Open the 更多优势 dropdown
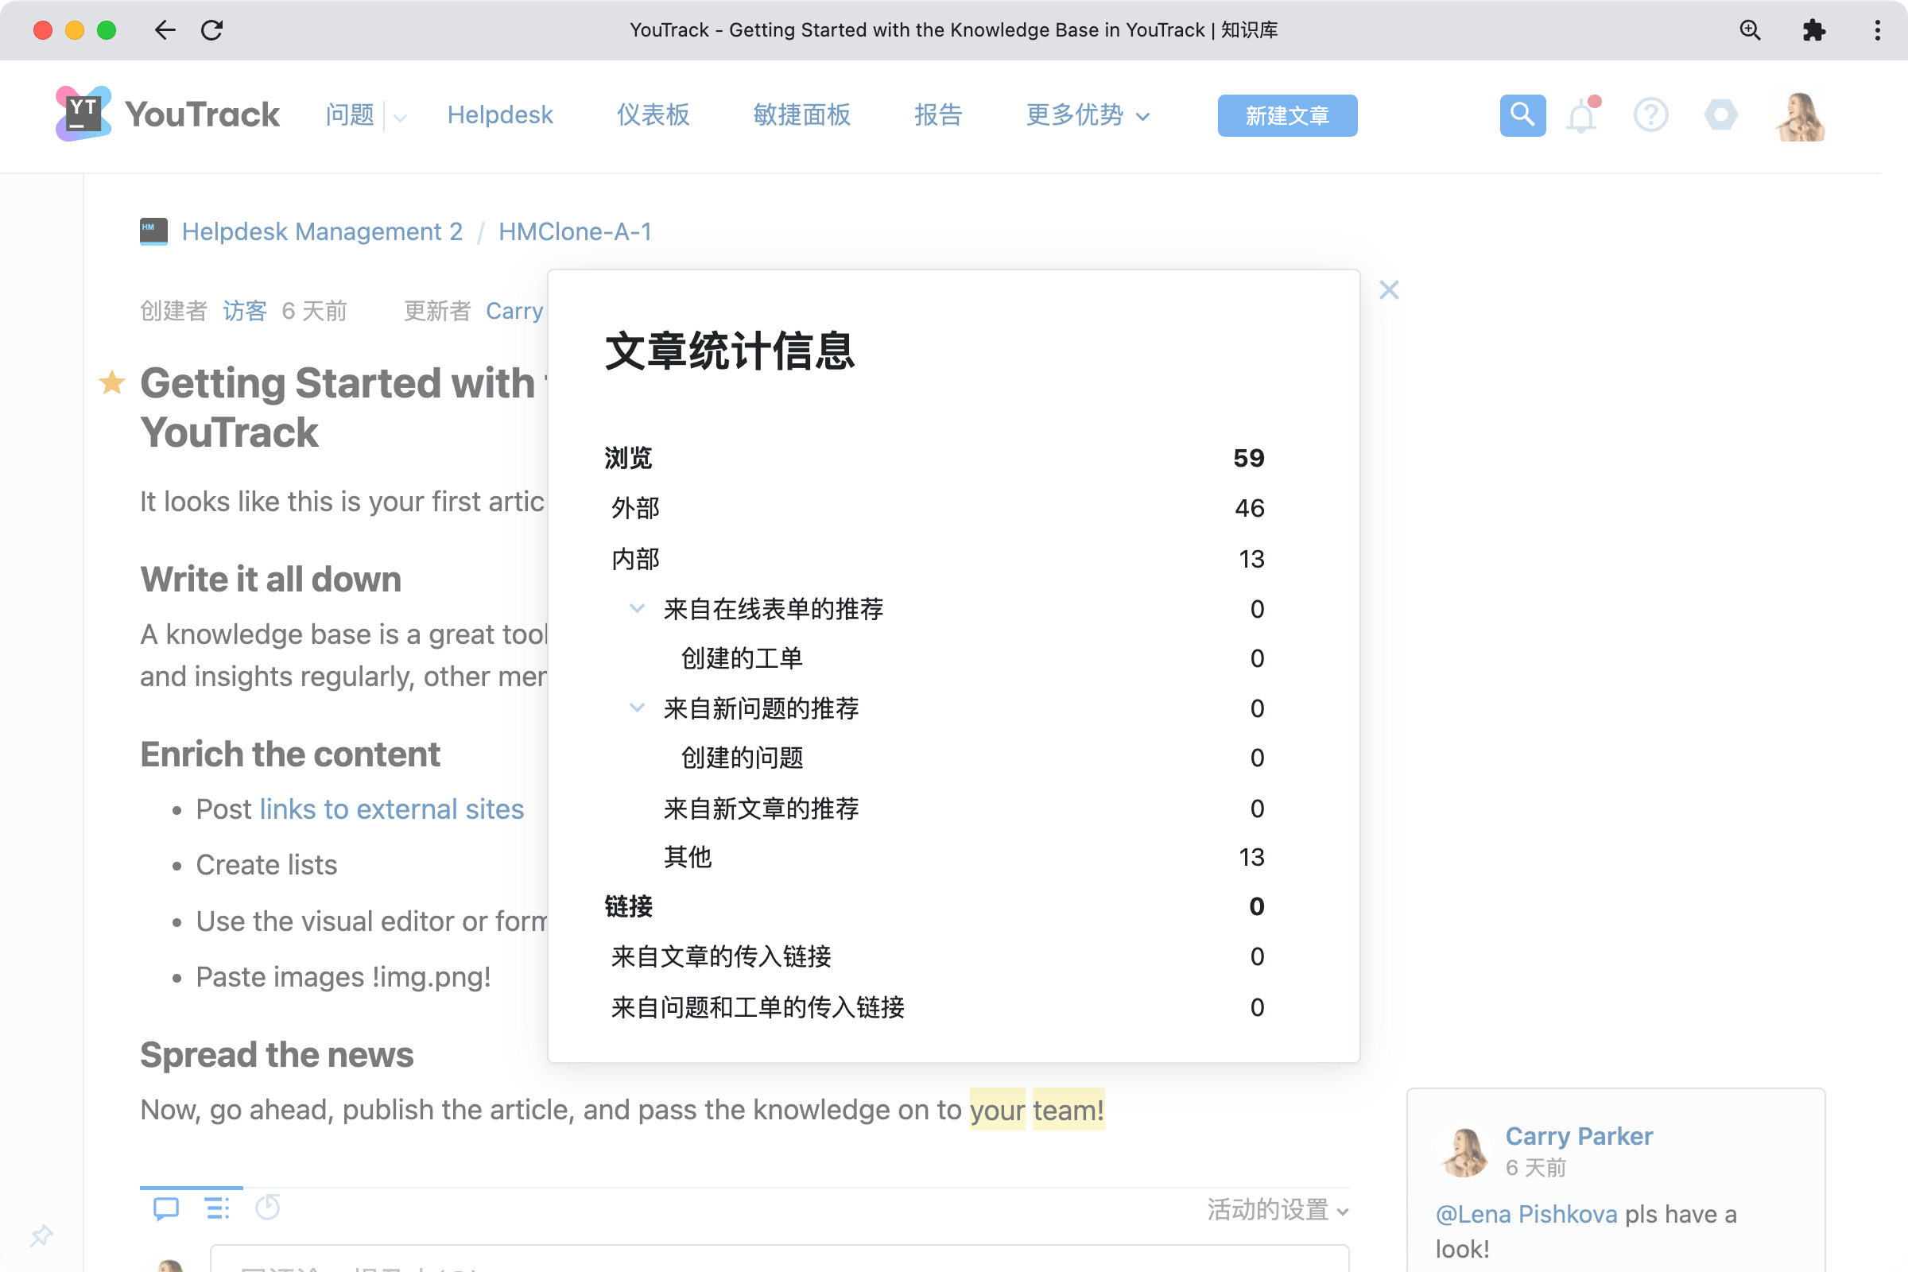The image size is (1908, 1272). pyautogui.click(x=1087, y=115)
